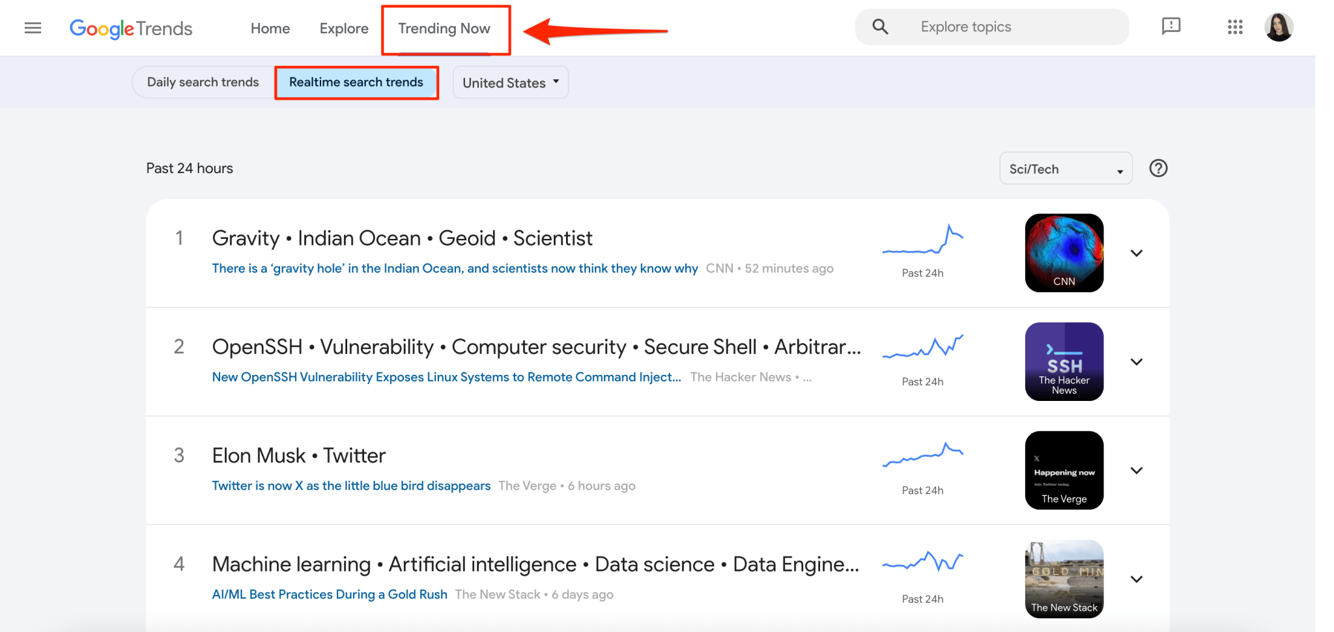
Task: Open the account profile avatar
Action: click(x=1279, y=27)
